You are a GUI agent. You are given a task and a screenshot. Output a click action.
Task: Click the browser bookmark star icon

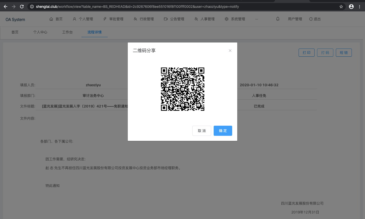pos(341,7)
